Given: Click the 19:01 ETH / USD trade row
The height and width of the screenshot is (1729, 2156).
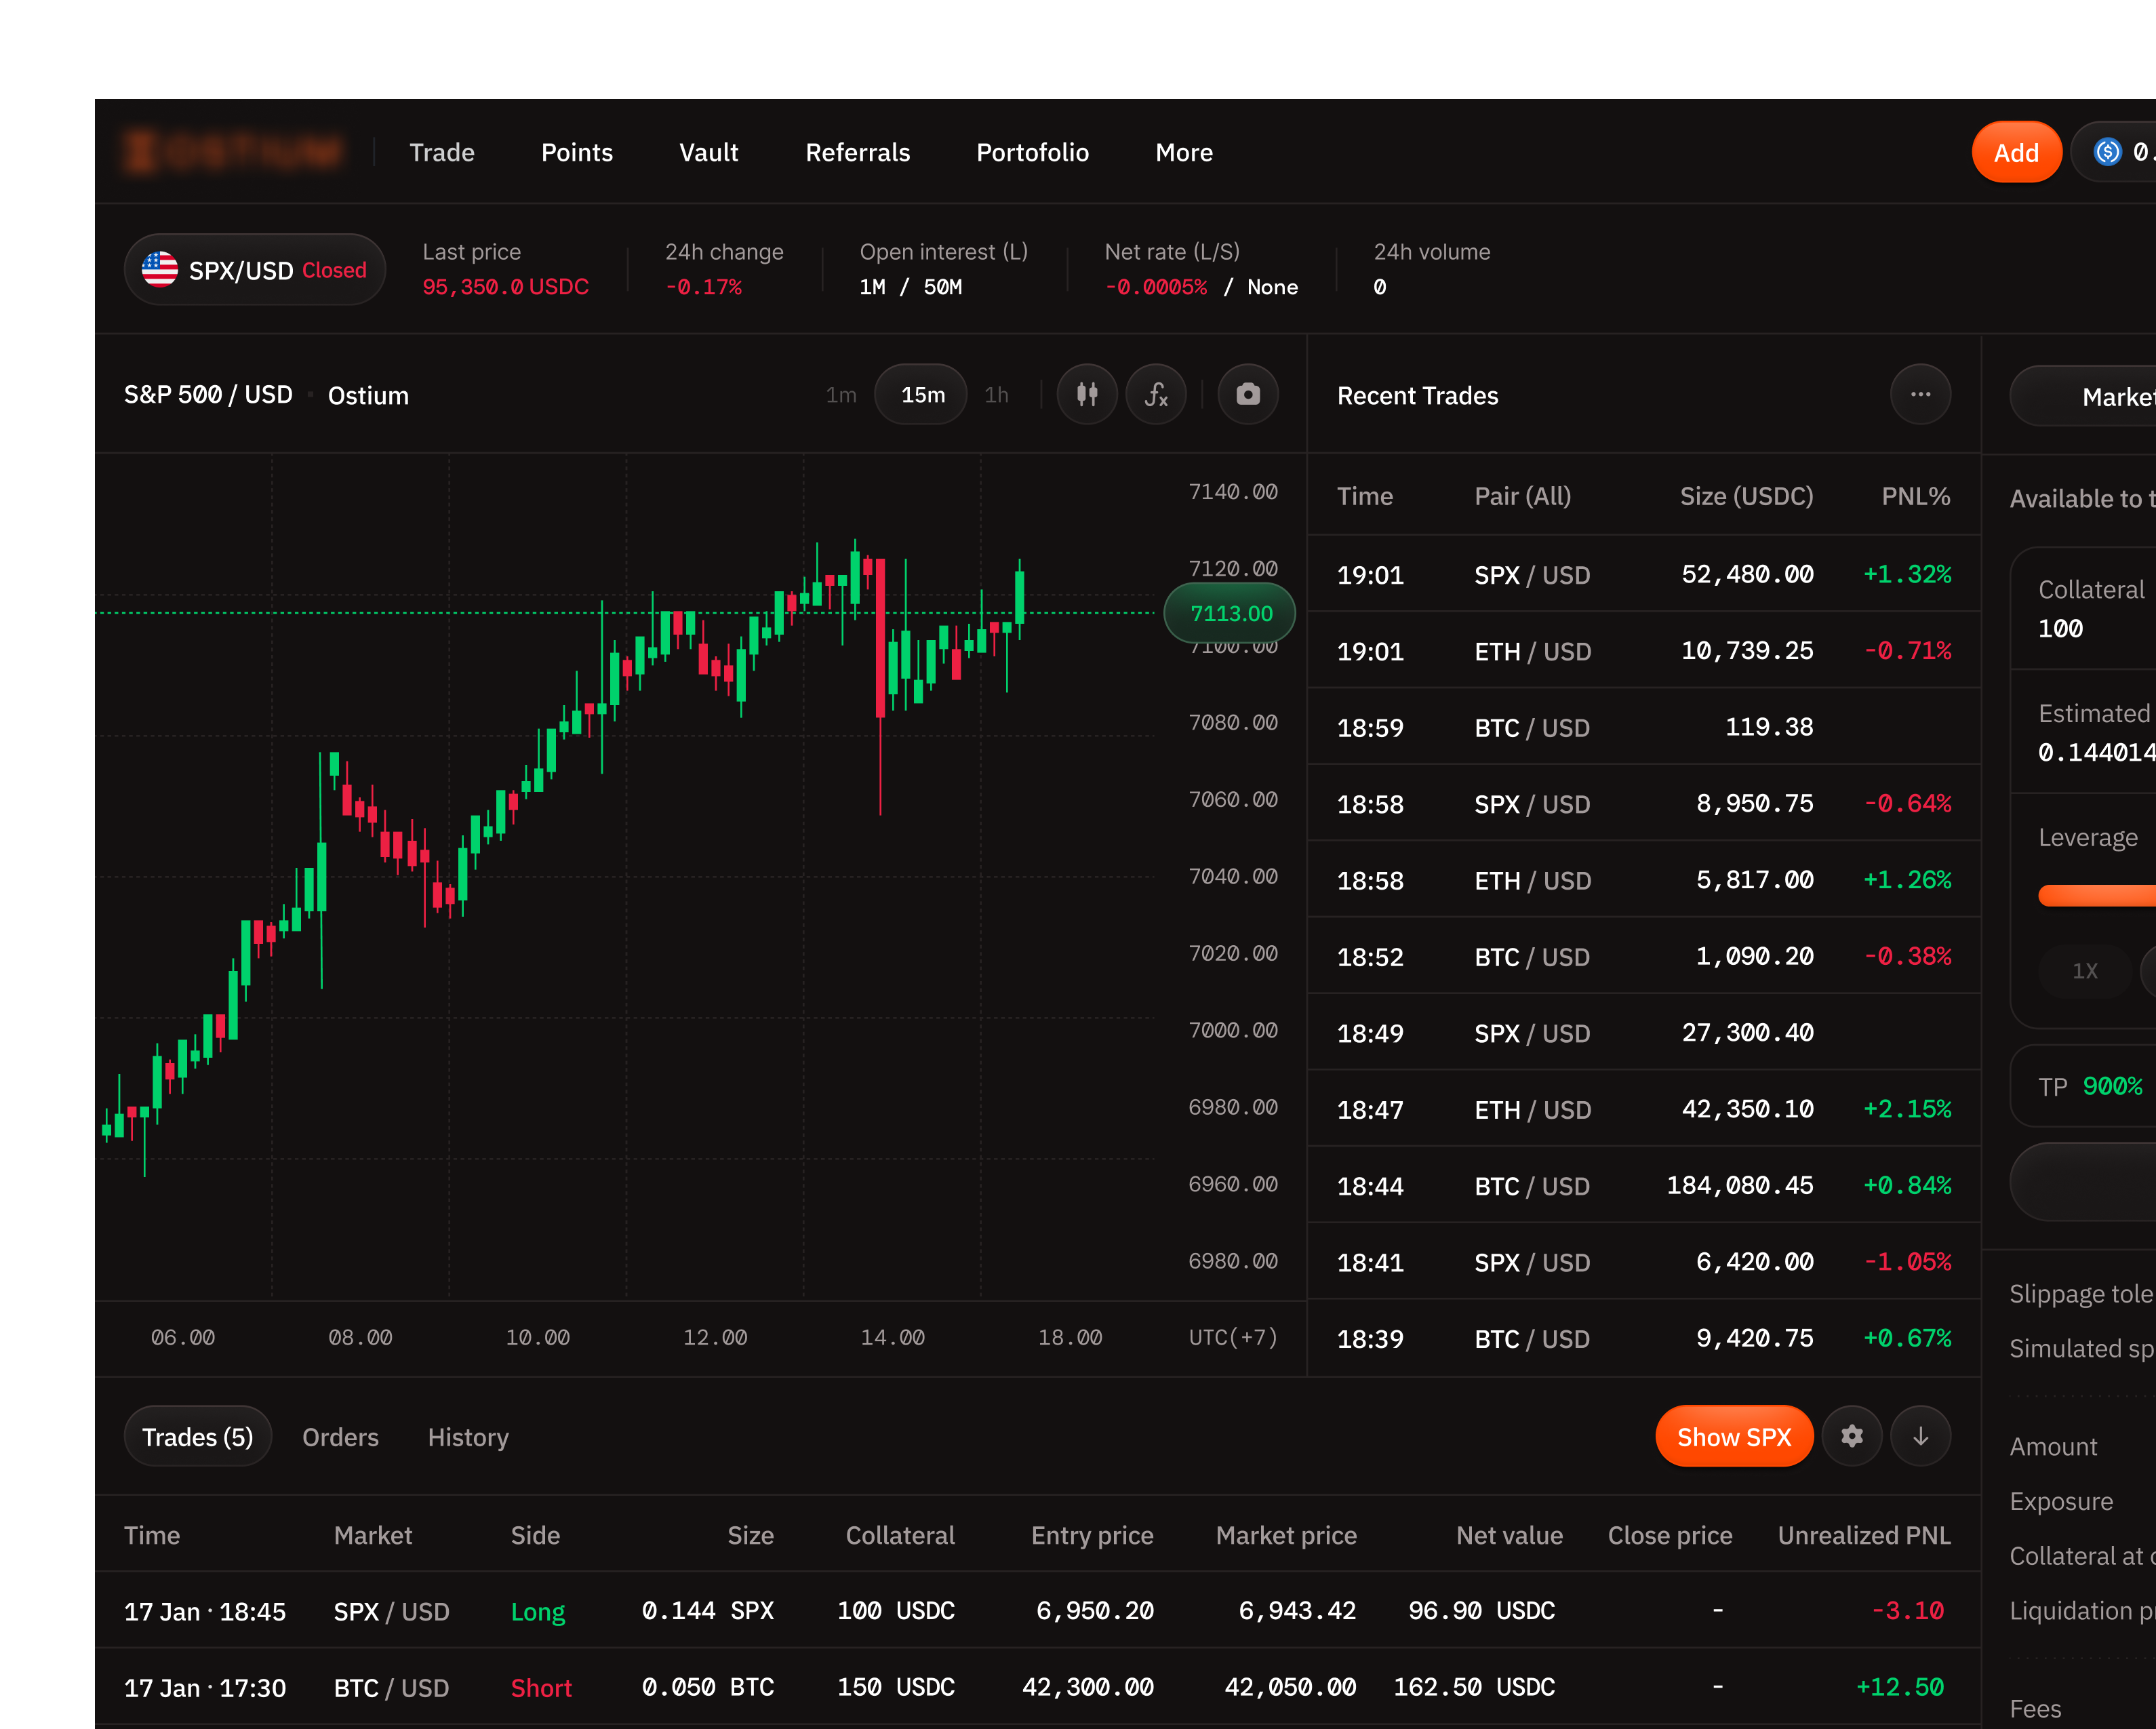Looking at the screenshot, I should tap(1644, 651).
